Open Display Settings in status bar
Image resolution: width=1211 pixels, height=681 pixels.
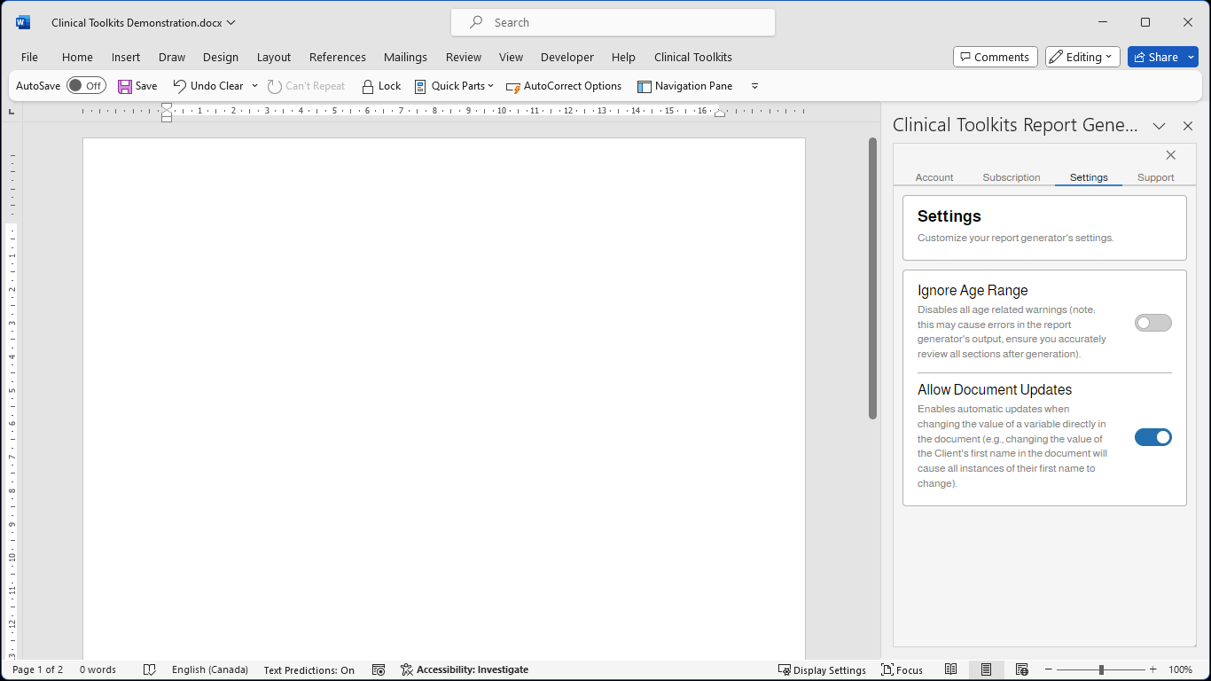click(x=822, y=670)
